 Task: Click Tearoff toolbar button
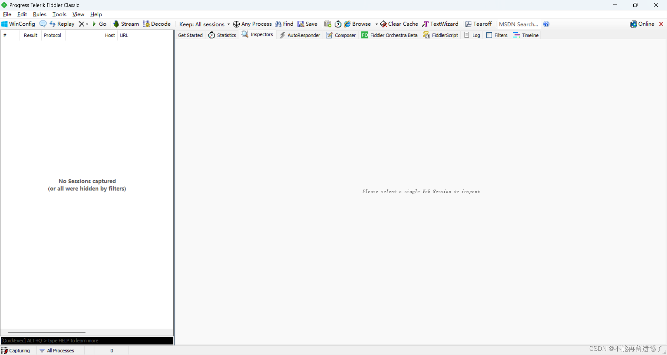click(479, 24)
